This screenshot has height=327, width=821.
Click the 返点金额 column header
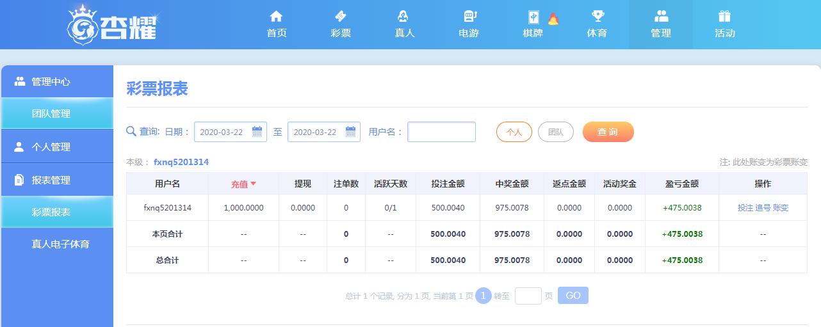pyautogui.click(x=569, y=184)
